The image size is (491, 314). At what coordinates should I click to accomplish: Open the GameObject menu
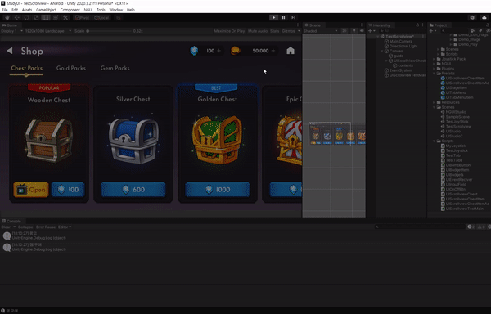tap(46, 10)
